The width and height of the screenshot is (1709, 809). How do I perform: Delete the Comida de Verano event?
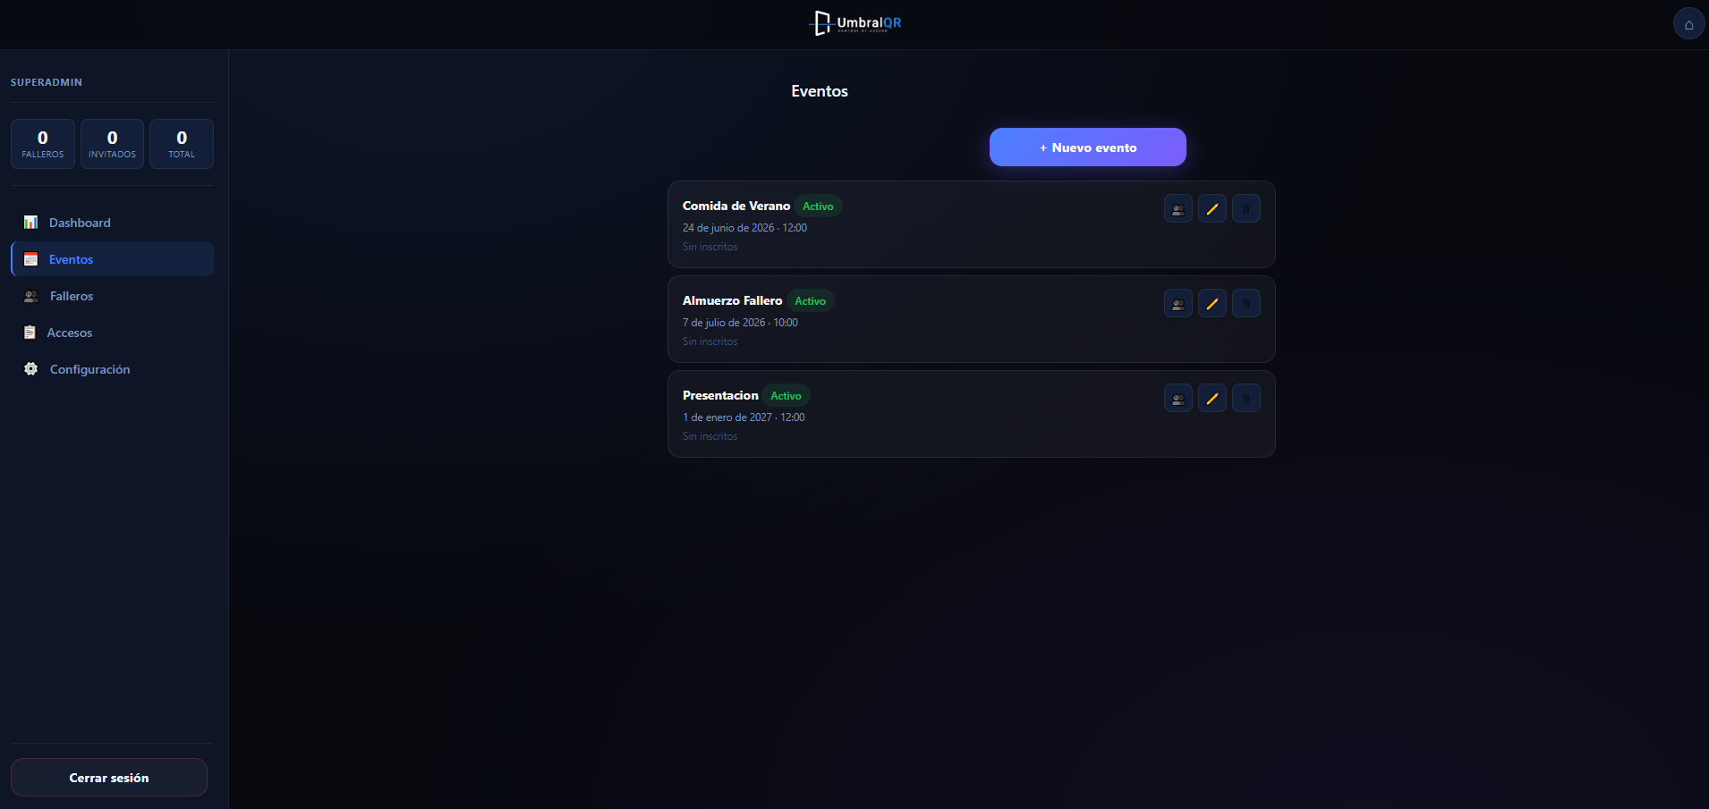click(x=1246, y=209)
